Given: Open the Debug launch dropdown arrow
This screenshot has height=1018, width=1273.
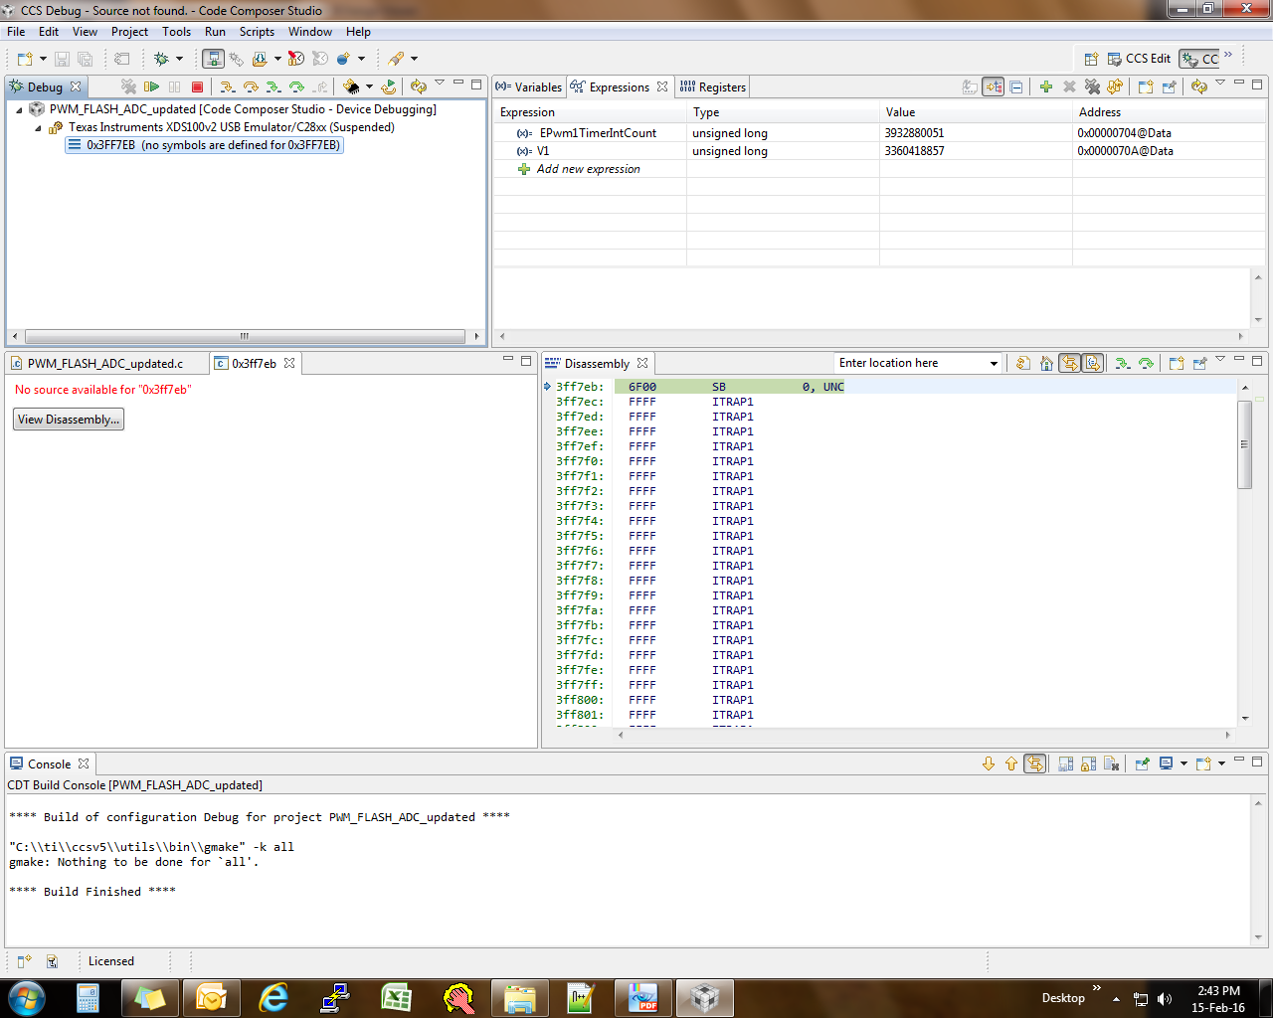Looking at the screenshot, I should coord(180,59).
